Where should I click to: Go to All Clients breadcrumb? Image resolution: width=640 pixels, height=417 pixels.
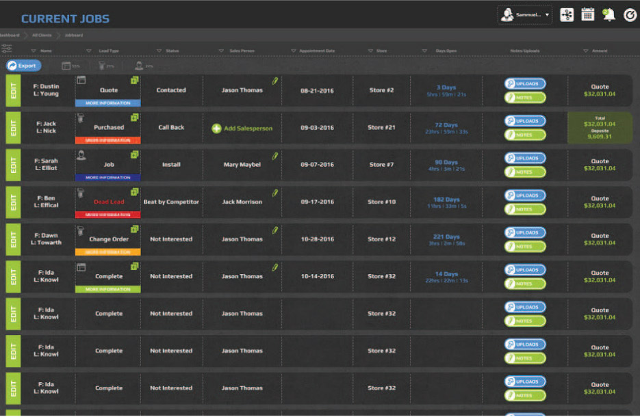click(42, 36)
